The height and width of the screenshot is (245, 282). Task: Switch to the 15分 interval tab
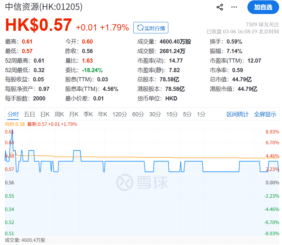click(172, 114)
